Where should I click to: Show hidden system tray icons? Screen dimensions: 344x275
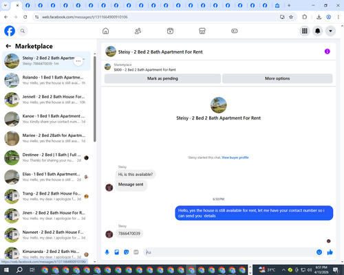283,269
